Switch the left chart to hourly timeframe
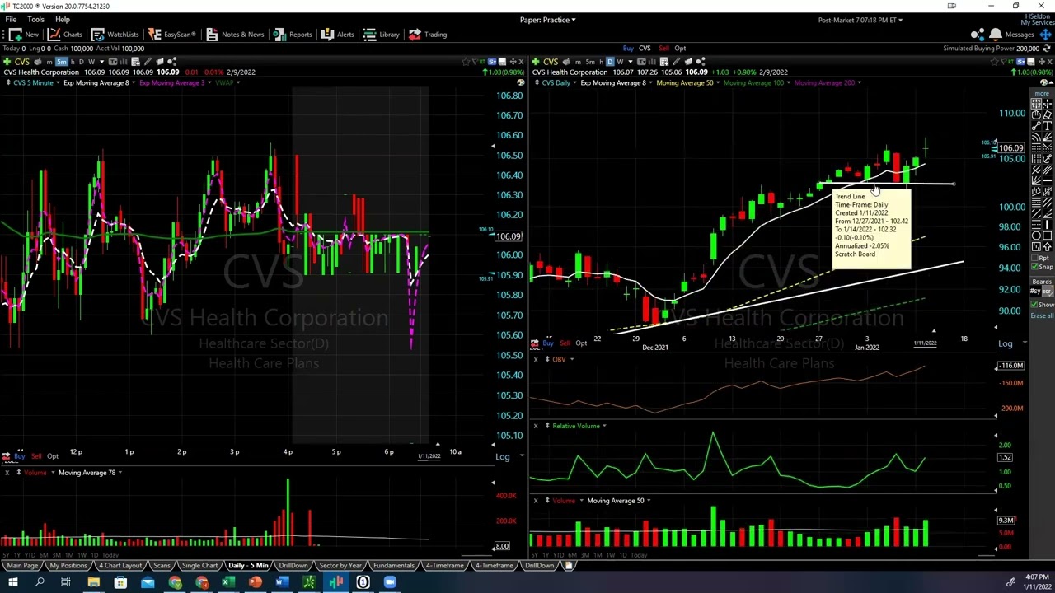Image resolution: width=1055 pixels, height=593 pixels. point(73,61)
